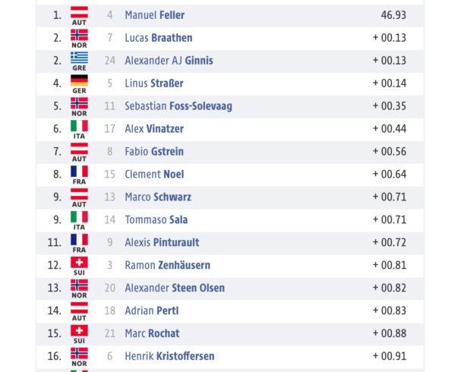Click the French flag beside Clement Noel
Screen dimensions: 467x372
(79, 172)
